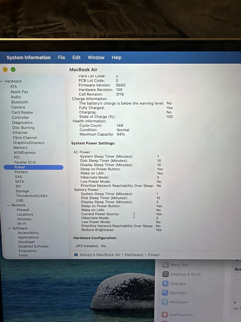Click the System Power Settings heading
The image size is (241, 322).
tap(93, 143)
